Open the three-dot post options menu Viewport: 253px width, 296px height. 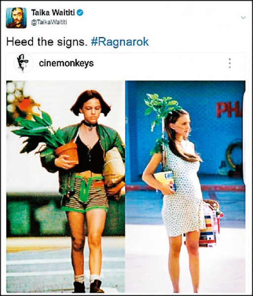[x=230, y=63]
